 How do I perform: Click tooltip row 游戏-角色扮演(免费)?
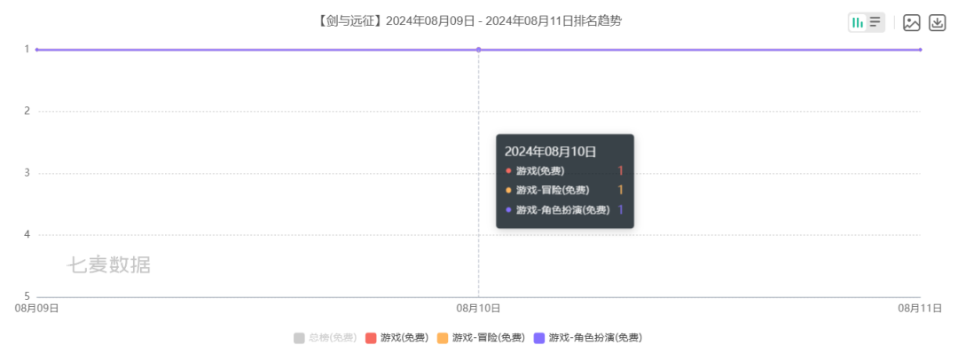[564, 209]
